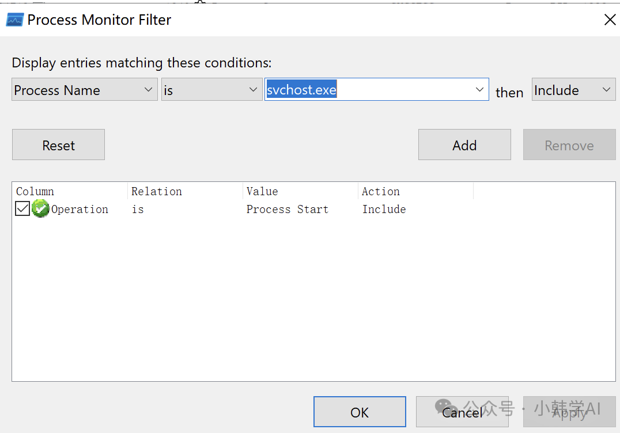620x433 pixels.
Task: Click the Process Monitor title bar icon
Action: 14,20
